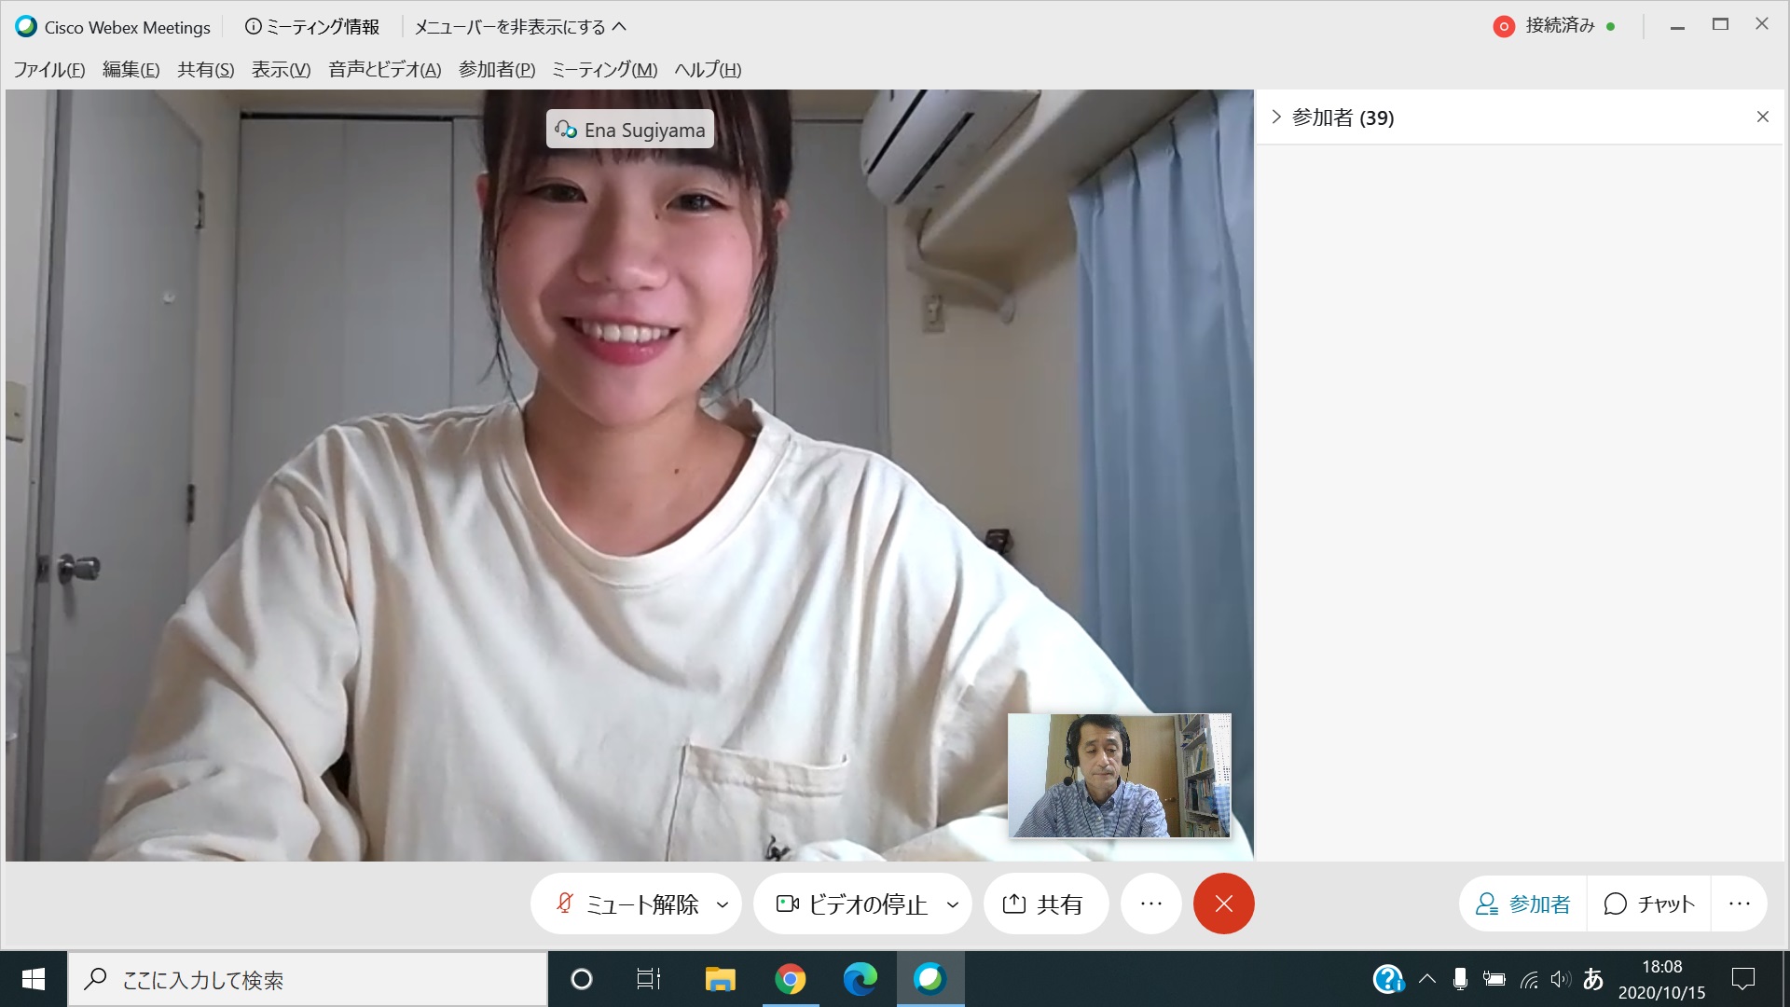
Task: Stop video with ビデオの停止 button
Action: tap(851, 904)
